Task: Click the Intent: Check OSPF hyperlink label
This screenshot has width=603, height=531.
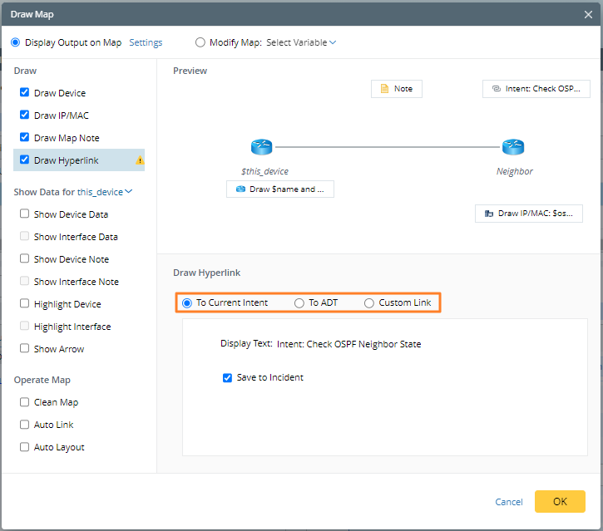Action: point(531,89)
